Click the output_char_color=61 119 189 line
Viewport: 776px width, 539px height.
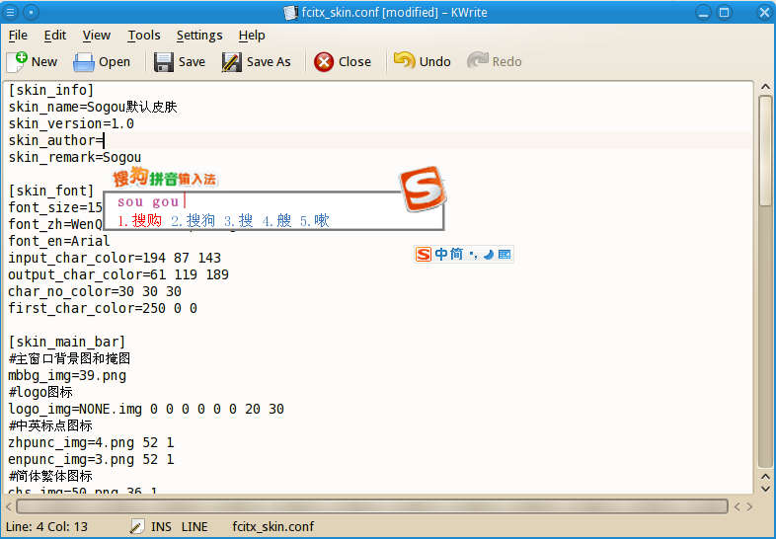(x=118, y=274)
